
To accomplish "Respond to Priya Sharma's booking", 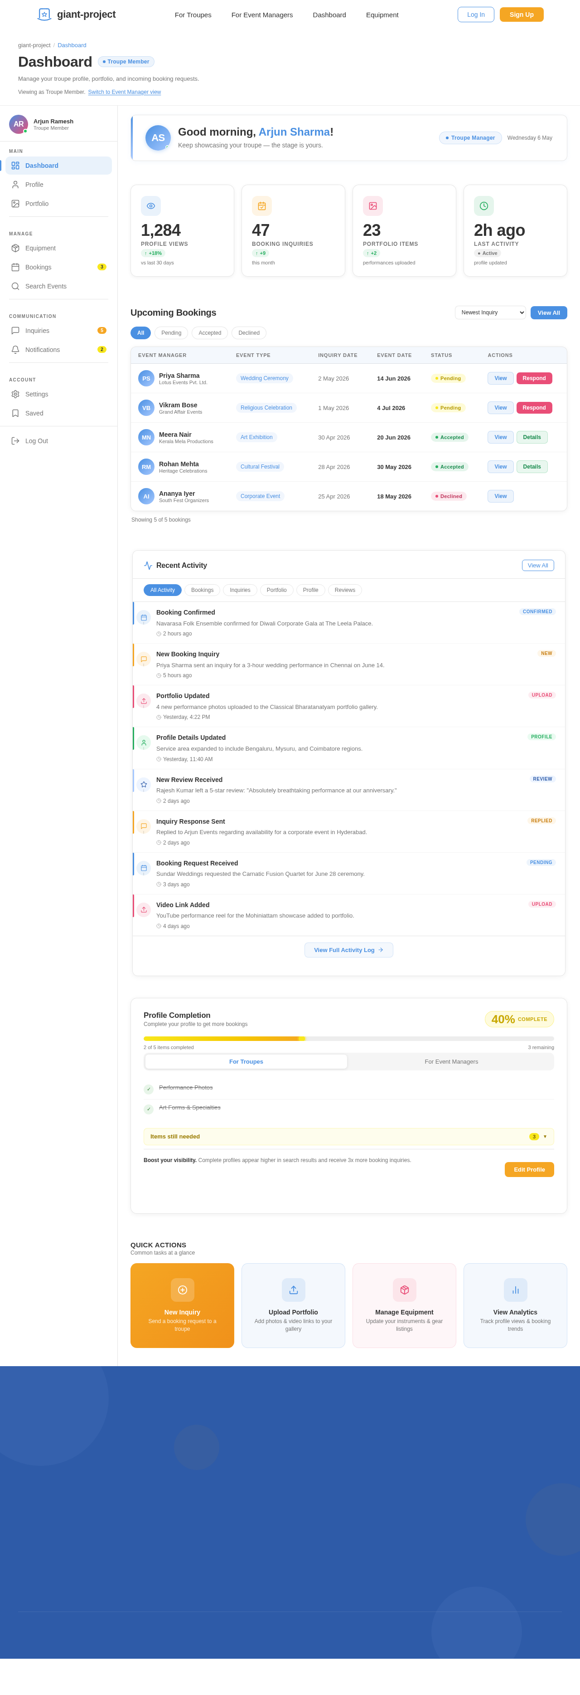I will click(534, 378).
